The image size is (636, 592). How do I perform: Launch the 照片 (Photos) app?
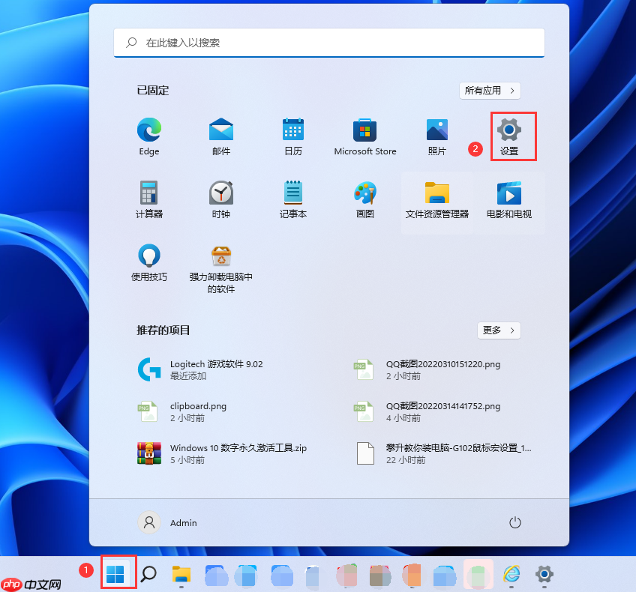[x=437, y=135]
